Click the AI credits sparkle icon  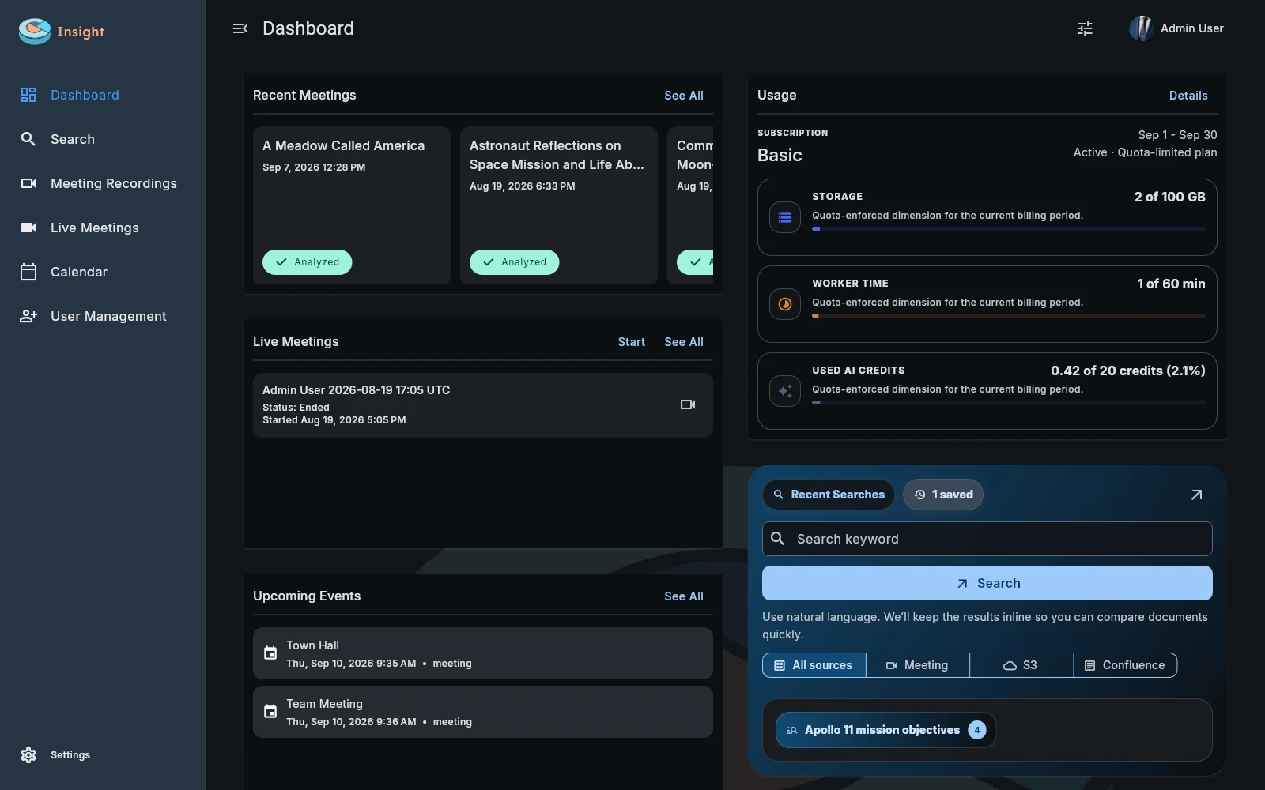(x=785, y=391)
